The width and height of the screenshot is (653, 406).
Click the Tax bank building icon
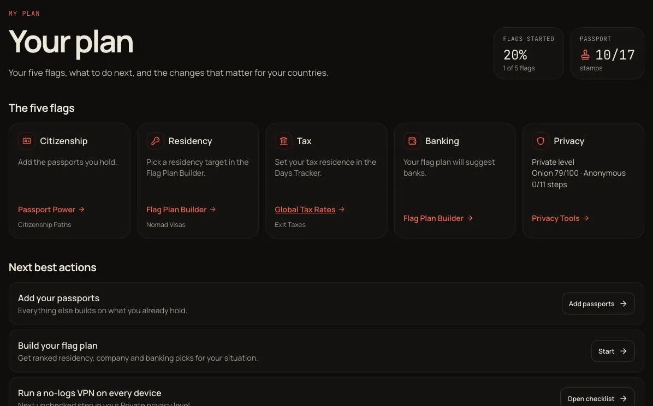click(x=283, y=141)
